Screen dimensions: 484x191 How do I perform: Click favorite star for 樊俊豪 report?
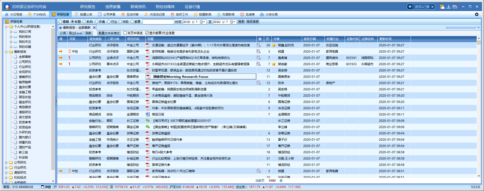(x=274, y=64)
